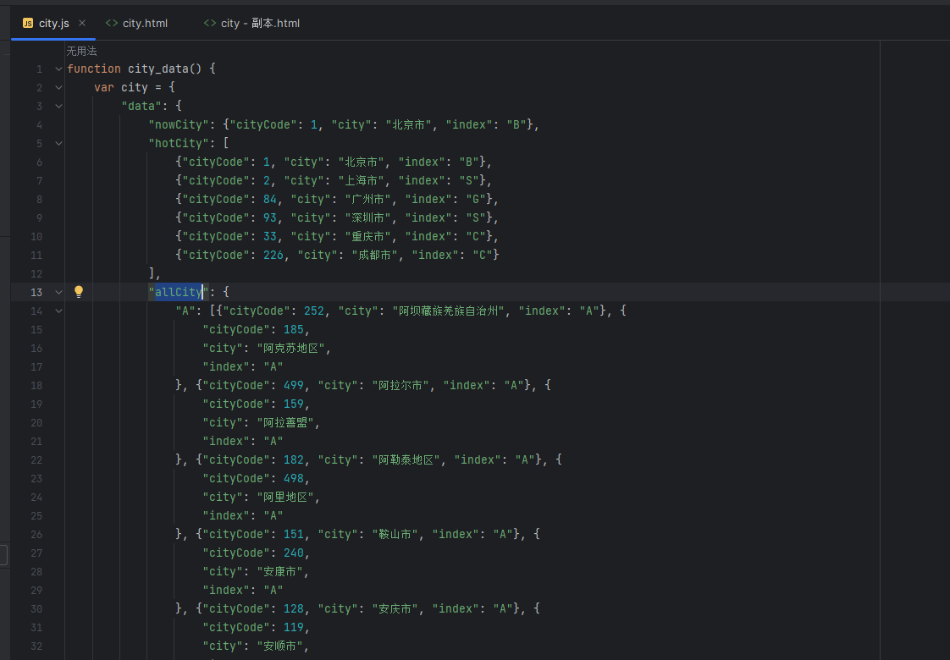Click the HTML icon on 副本.html tab
Viewport: 950px width, 660px height.
click(x=210, y=23)
